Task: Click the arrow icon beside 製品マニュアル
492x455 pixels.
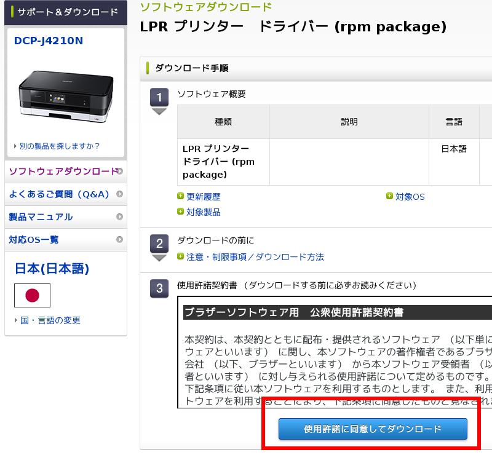Action: click(x=119, y=217)
